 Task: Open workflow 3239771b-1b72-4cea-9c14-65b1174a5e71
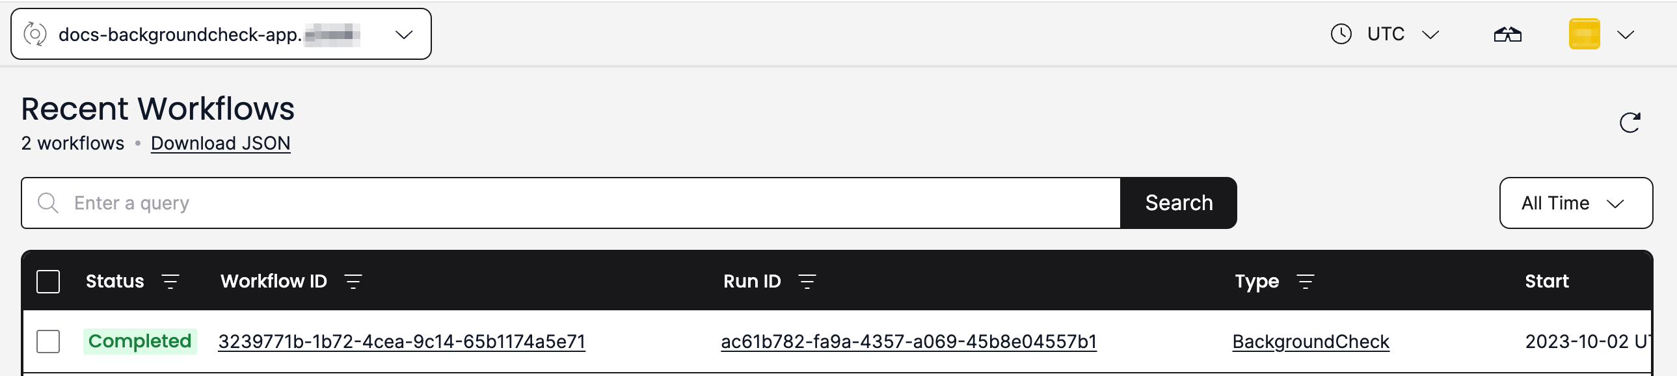402,341
